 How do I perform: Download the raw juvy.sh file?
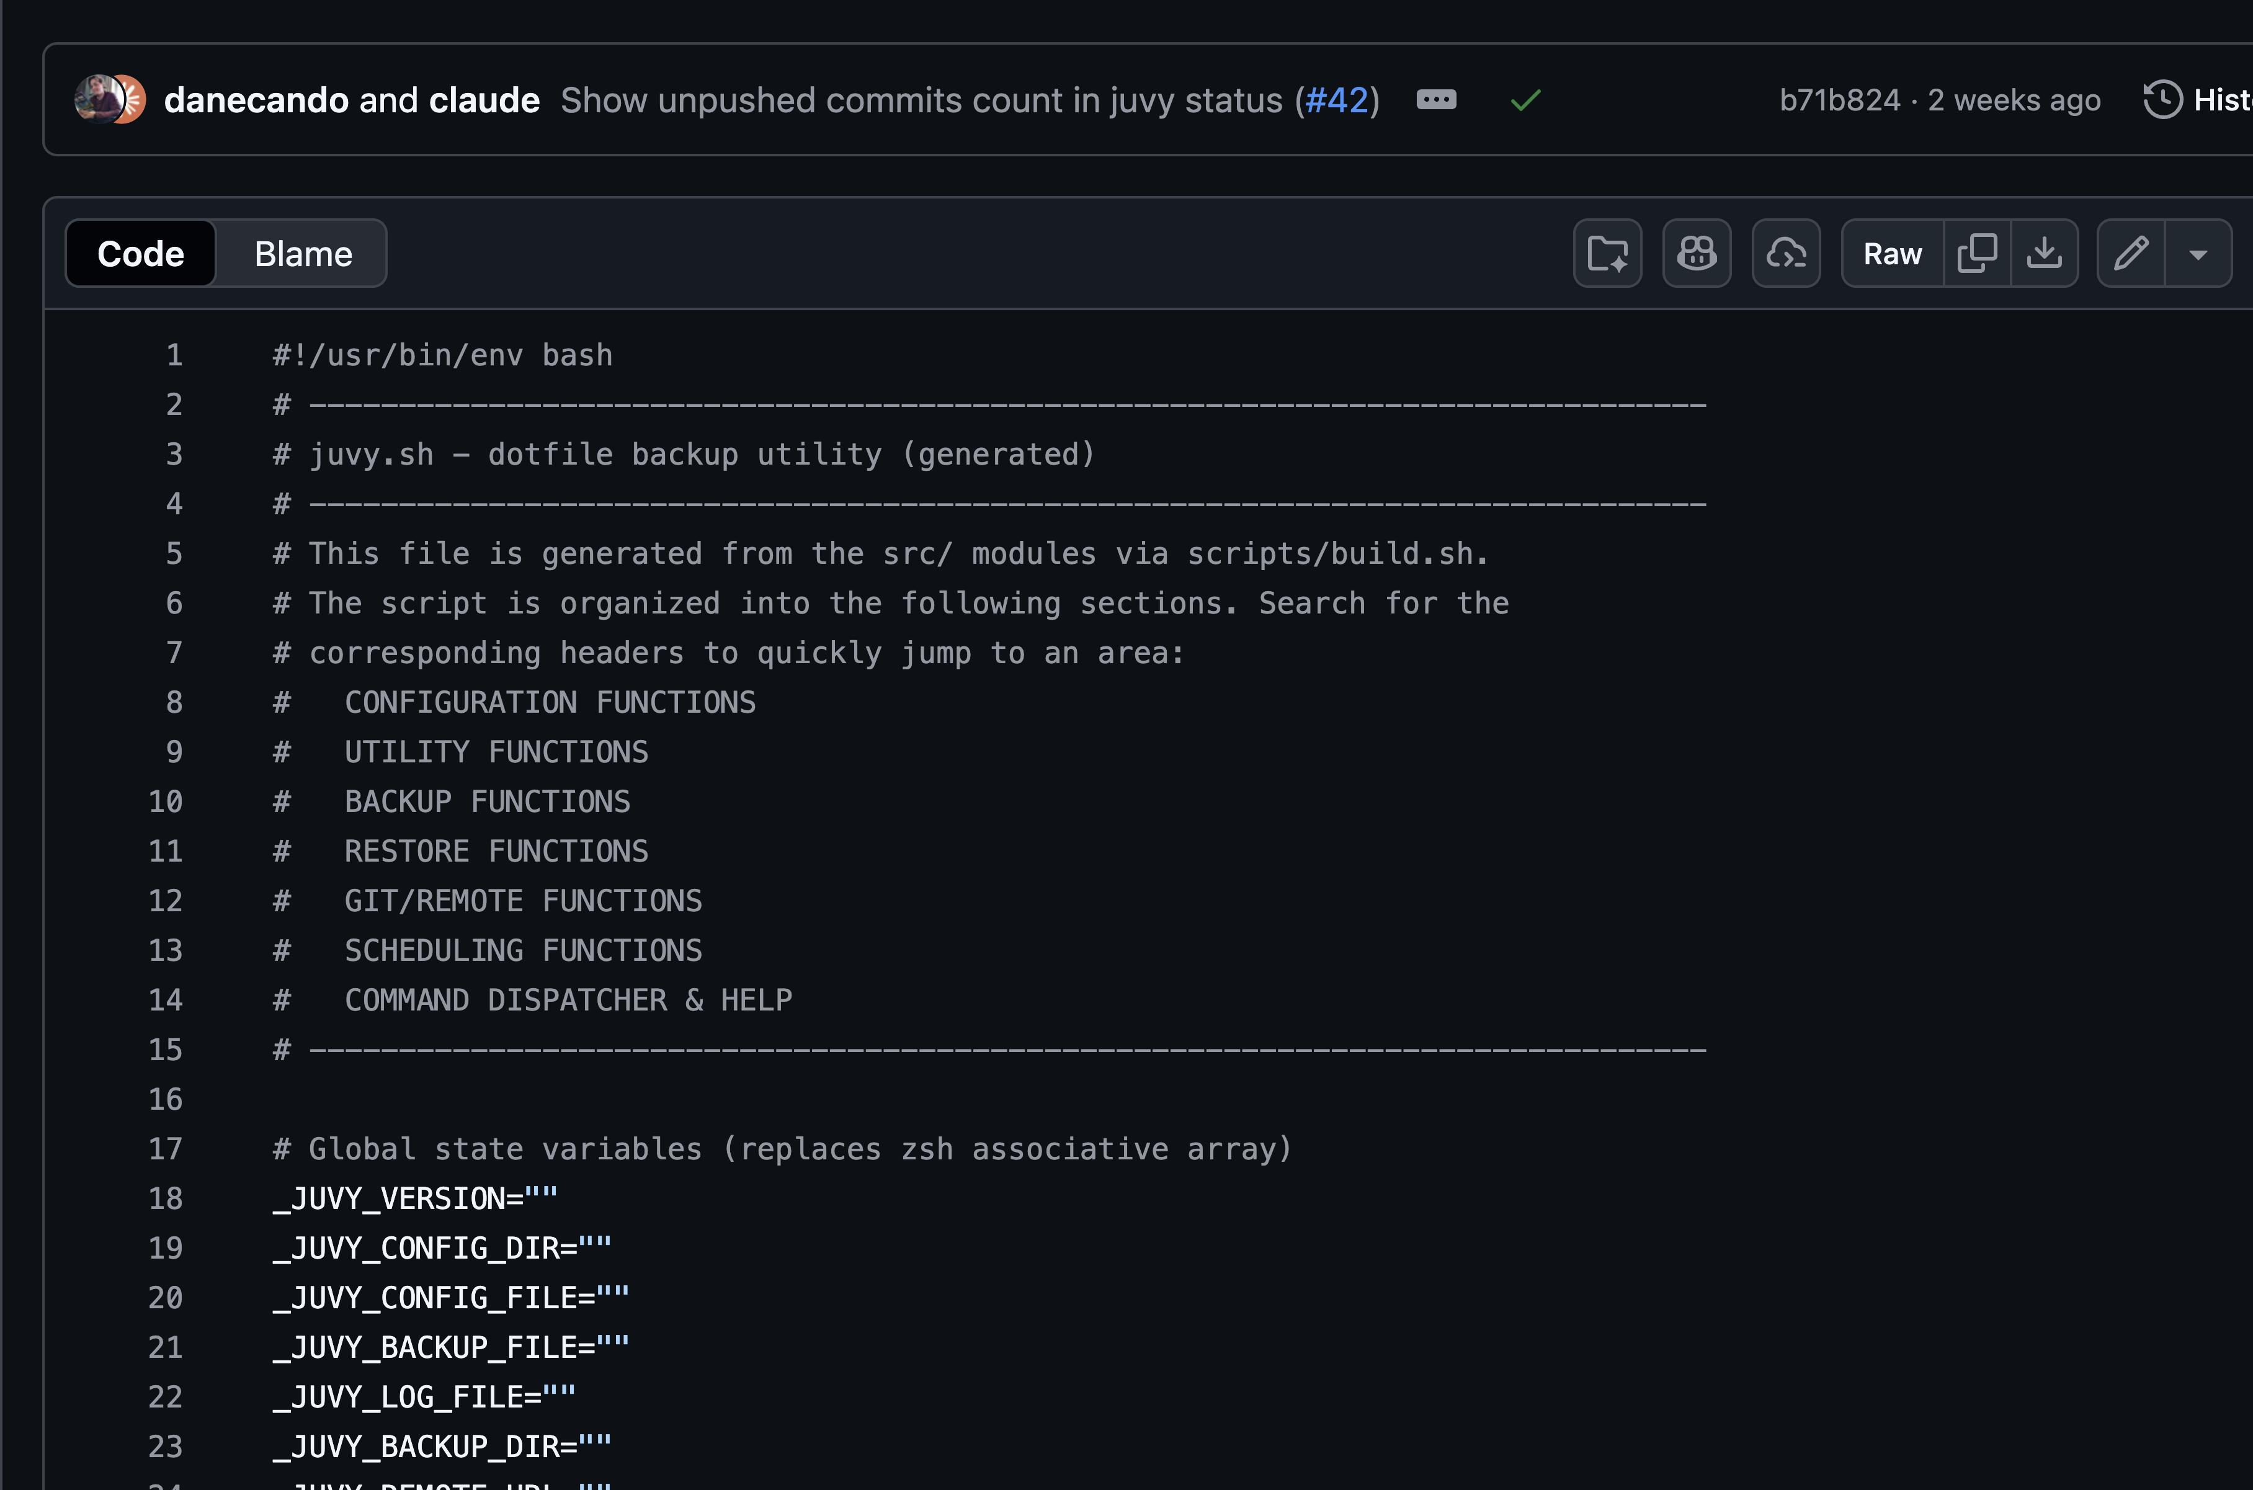tap(2045, 252)
